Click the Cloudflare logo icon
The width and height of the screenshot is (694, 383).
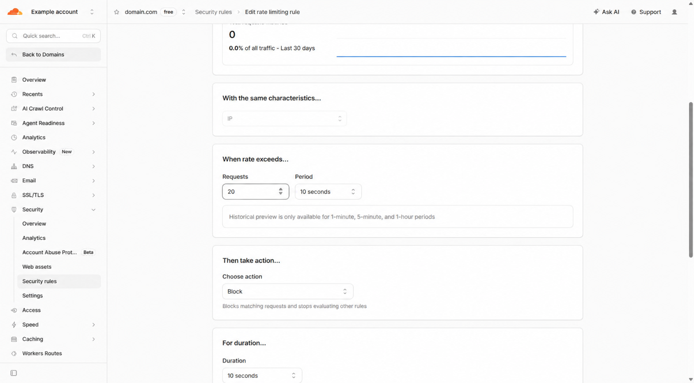[x=15, y=12]
